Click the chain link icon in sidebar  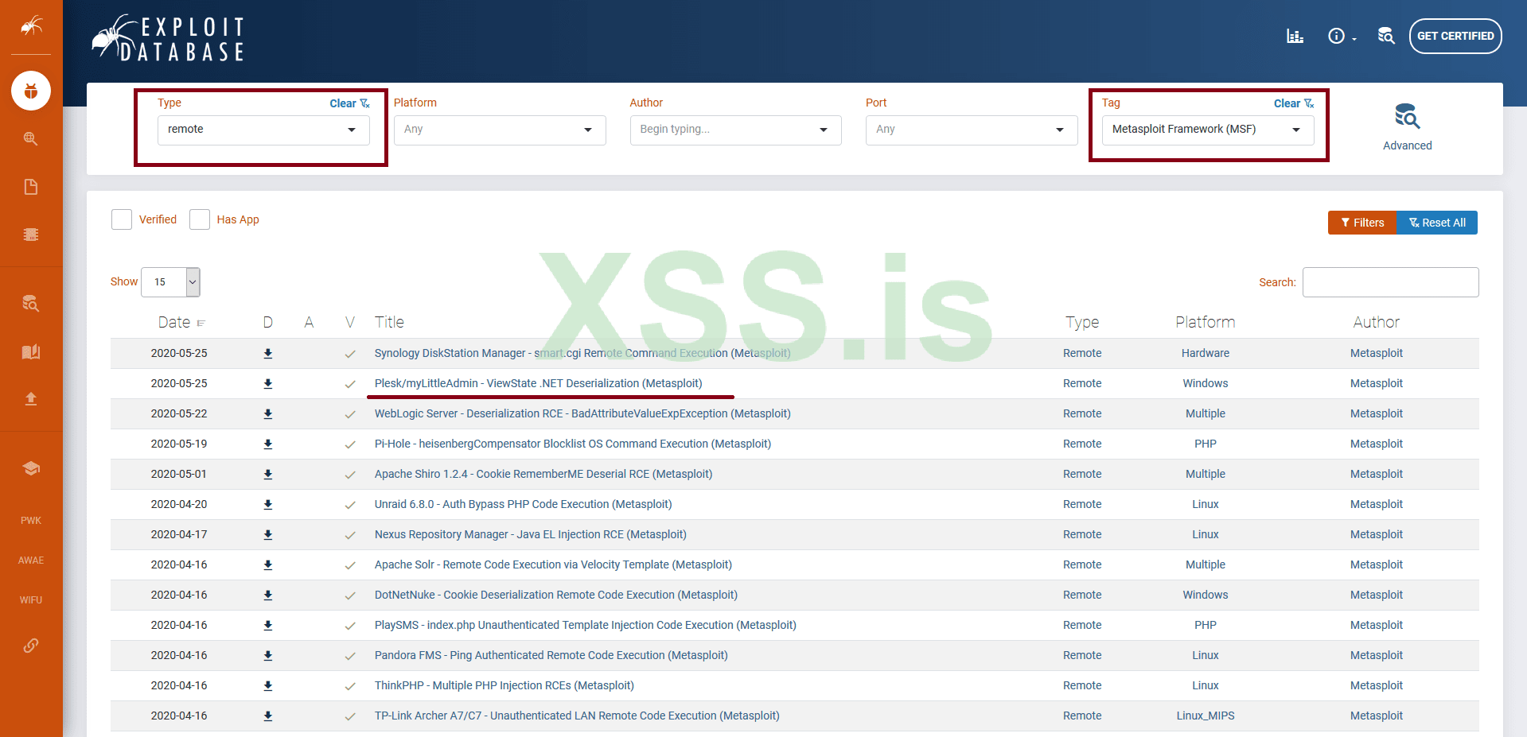click(31, 646)
